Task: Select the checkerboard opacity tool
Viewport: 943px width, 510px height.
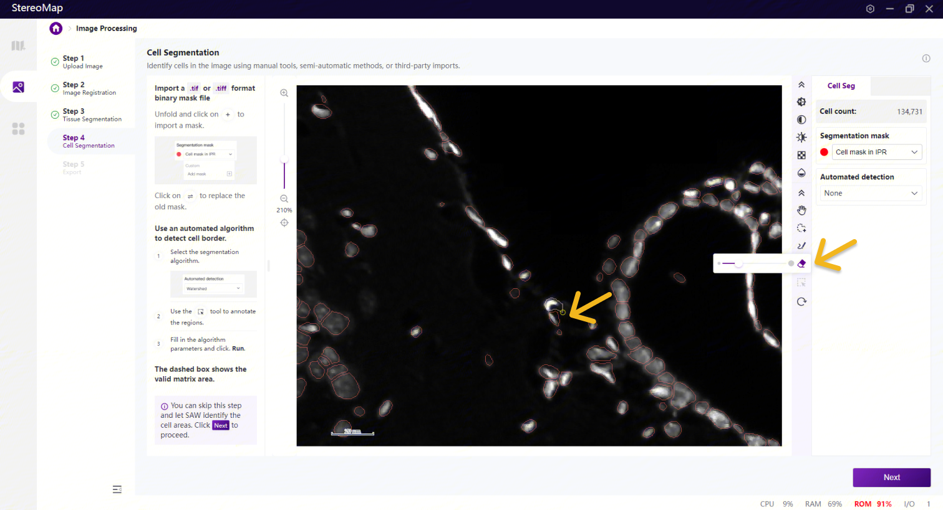Action: (801, 155)
